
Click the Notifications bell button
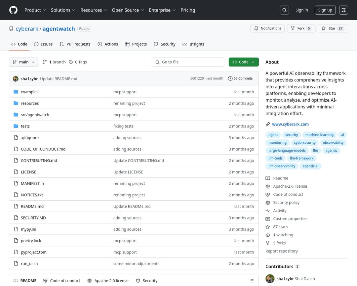click(267, 28)
